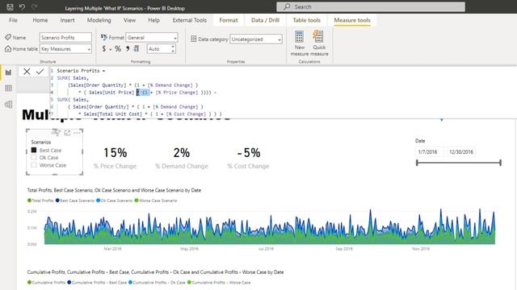Image resolution: width=517 pixels, height=290 pixels.
Task: Click the 2% Demand Change card
Action: [181, 158]
